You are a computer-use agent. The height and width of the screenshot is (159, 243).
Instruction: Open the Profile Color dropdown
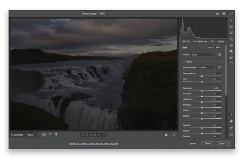[x=202, y=54]
